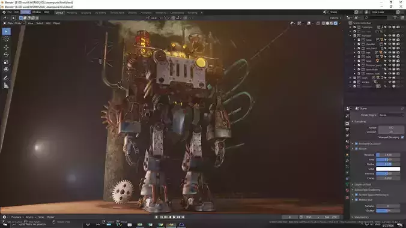Open the Particles properties tab icon

[x=347, y=167]
